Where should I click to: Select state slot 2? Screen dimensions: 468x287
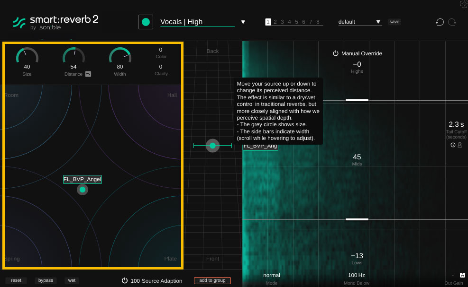pyautogui.click(x=275, y=22)
